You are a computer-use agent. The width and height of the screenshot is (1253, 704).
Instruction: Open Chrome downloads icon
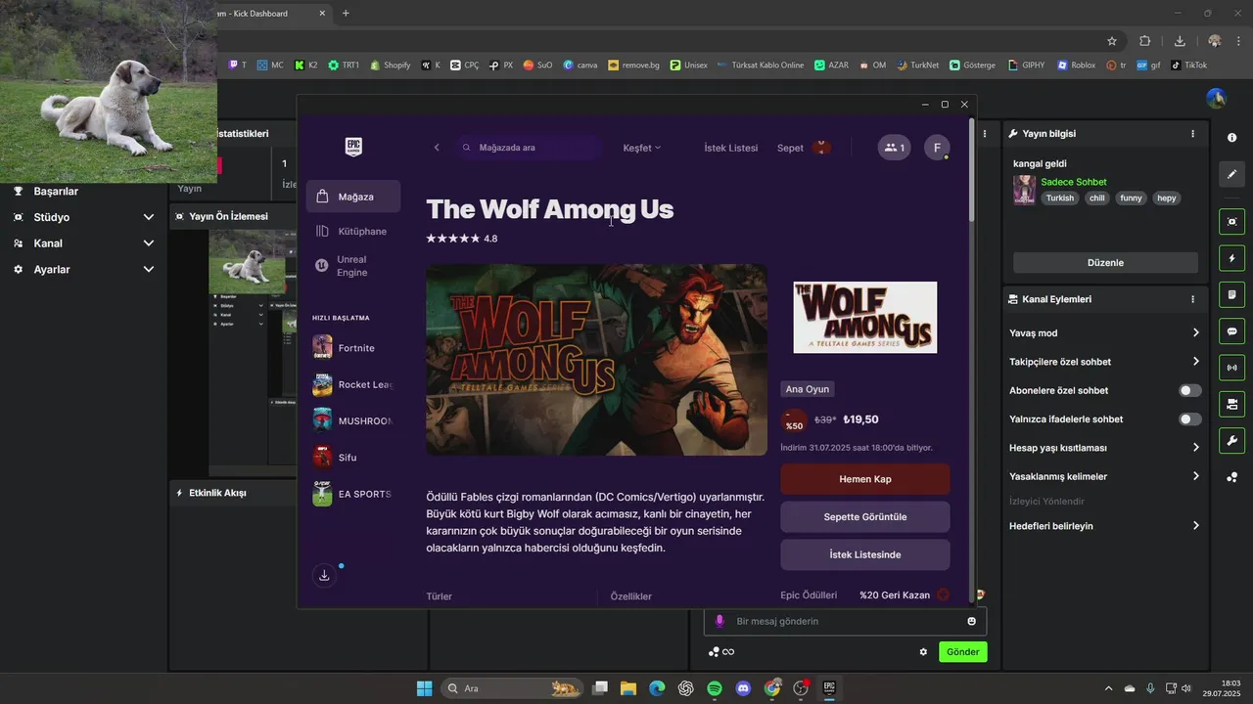click(1180, 41)
